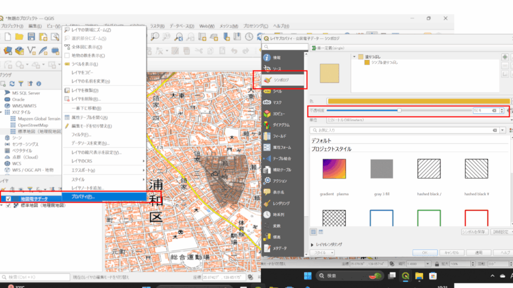Select シンボロジ in properties sidebar
The image size is (513, 288).
pos(283,80)
